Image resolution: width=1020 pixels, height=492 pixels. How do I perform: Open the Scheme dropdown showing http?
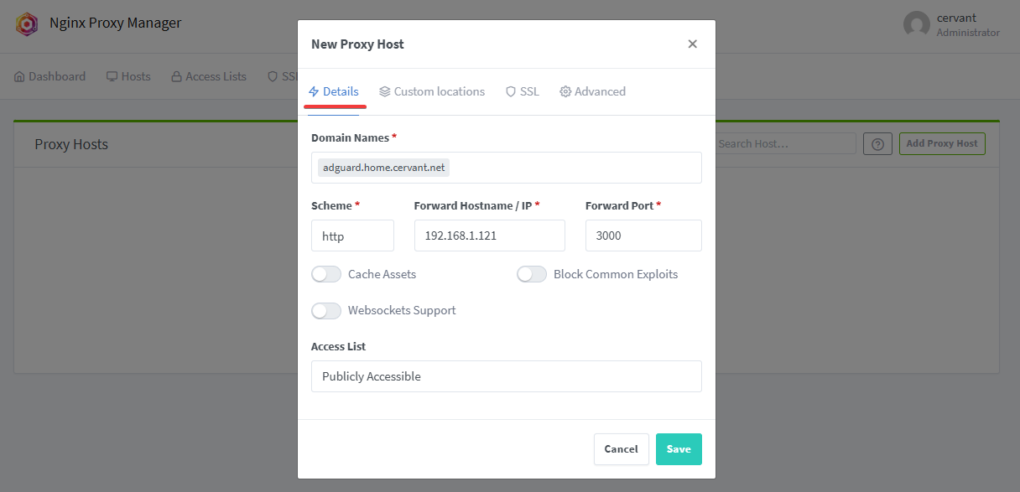pos(352,236)
